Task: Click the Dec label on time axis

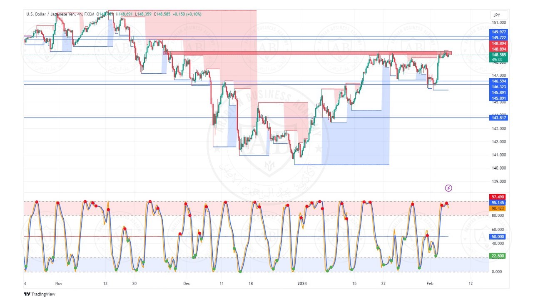Action: tap(186, 283)
